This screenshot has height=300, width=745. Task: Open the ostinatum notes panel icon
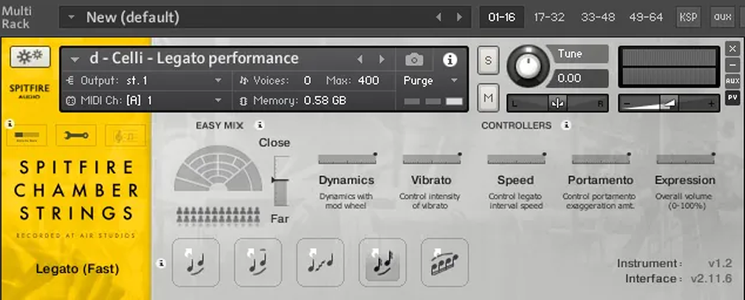click(x=125, y=136)
